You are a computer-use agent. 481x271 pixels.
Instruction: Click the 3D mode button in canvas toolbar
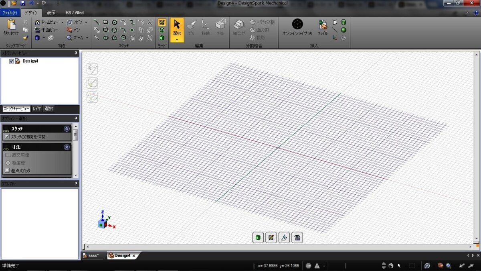258,238
